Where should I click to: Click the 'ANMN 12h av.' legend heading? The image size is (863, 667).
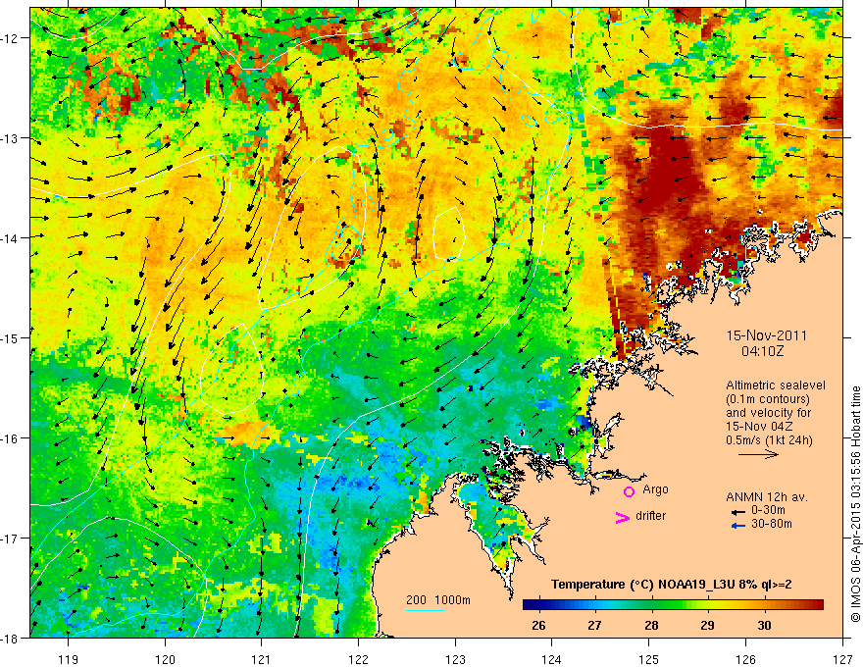(x=767, y=497)
